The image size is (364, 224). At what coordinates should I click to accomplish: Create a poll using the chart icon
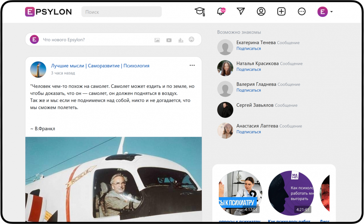click(x=181, y=40)
